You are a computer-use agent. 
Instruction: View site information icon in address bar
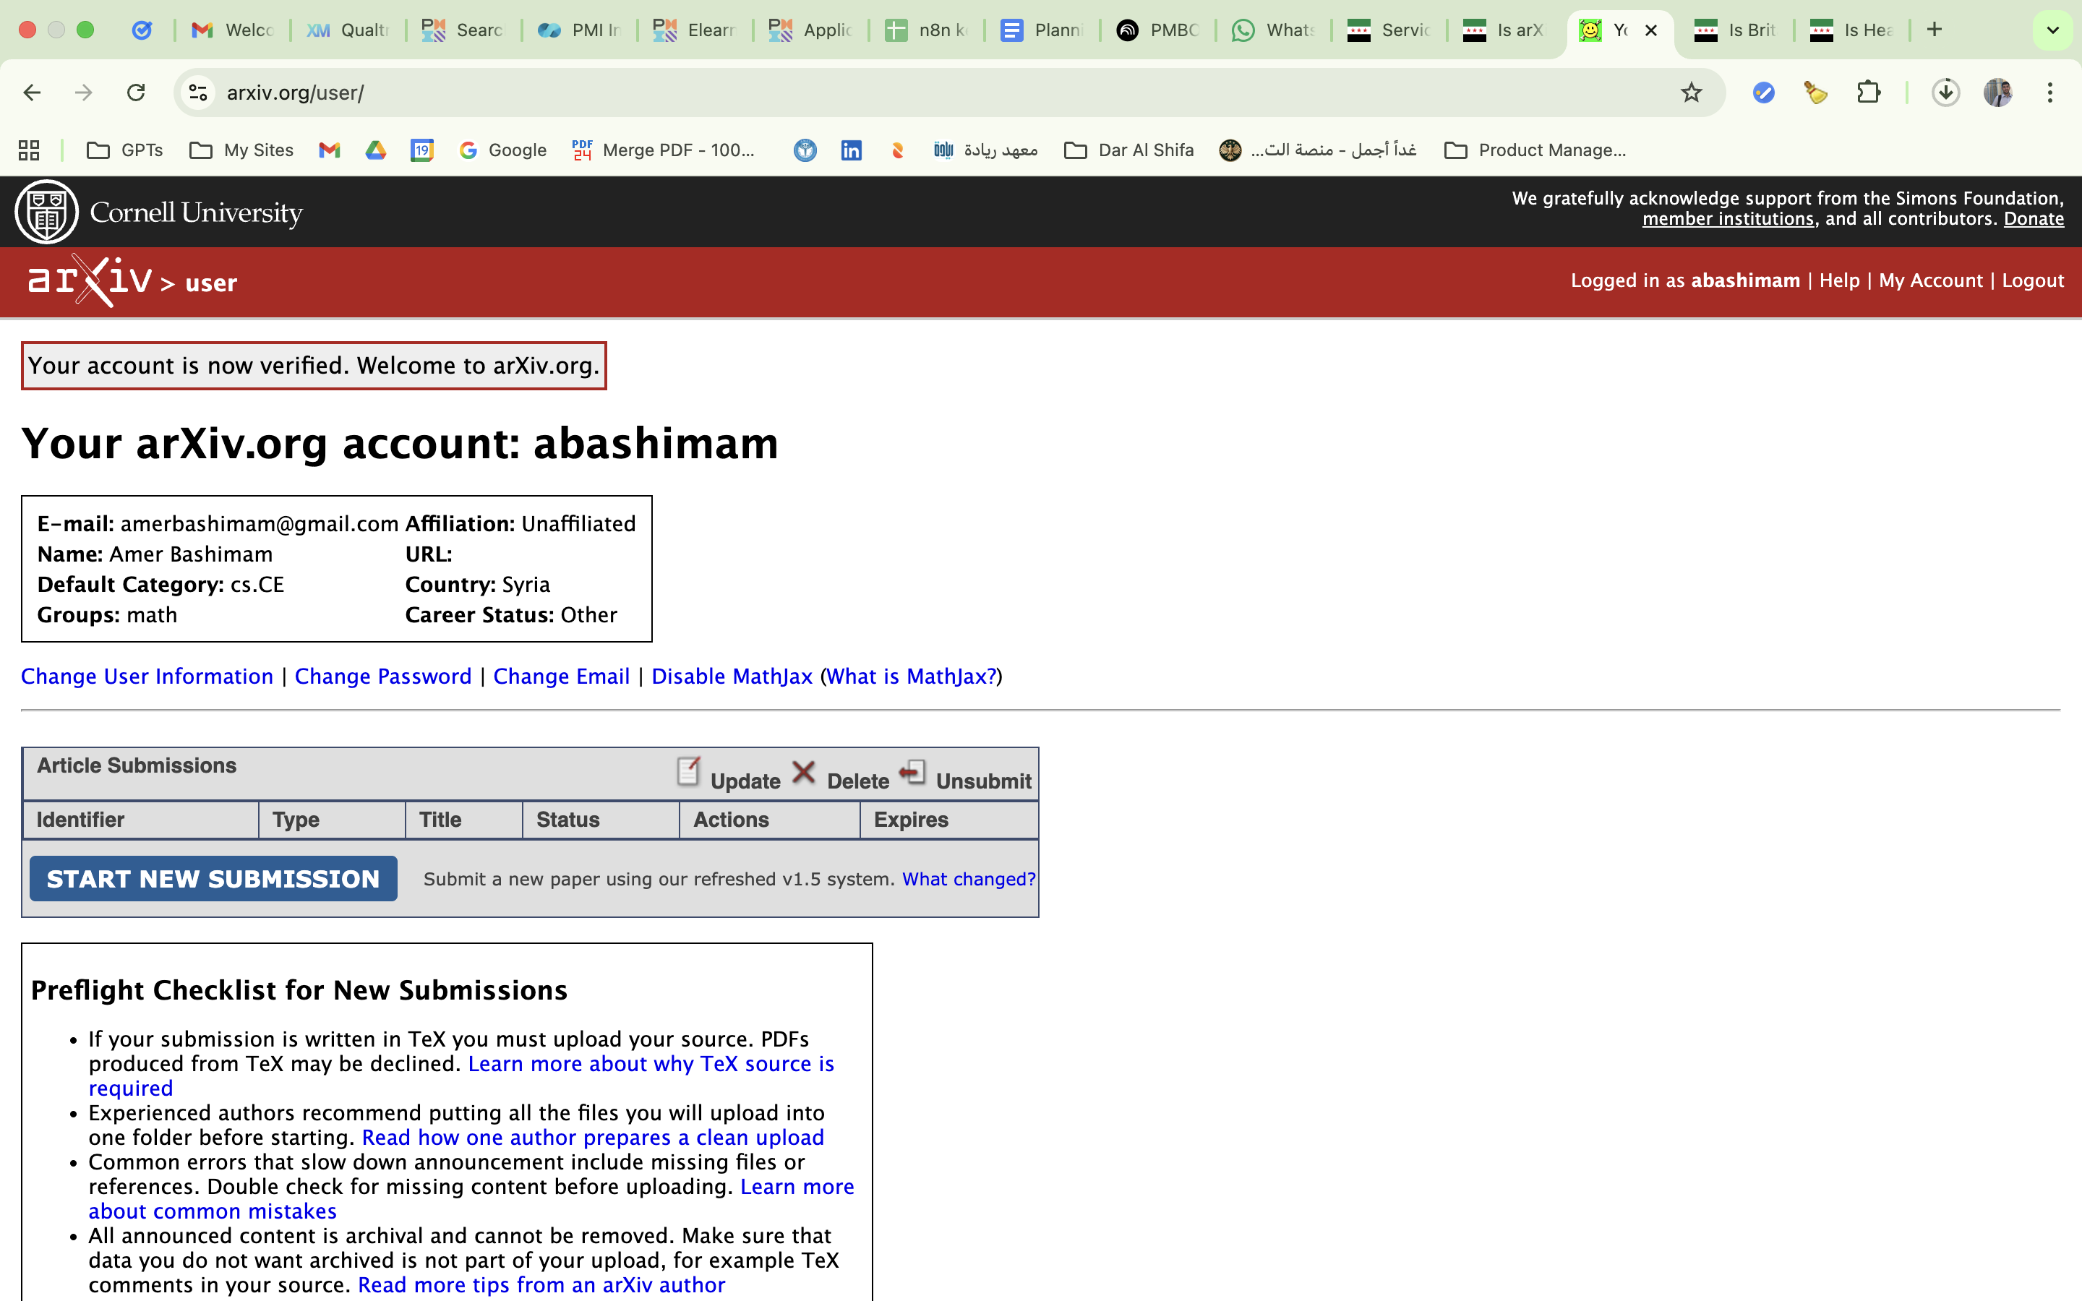click(x=199, y=92)
